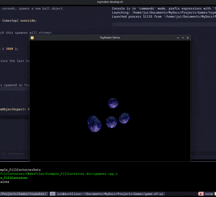
Task: Click the large front-left purple ball
Action: (x=95, y=126)
